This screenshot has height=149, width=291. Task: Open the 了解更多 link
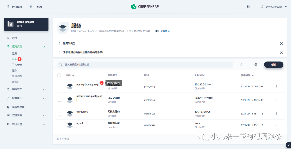[165, 31]
